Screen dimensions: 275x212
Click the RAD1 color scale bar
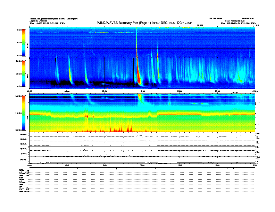24,73
